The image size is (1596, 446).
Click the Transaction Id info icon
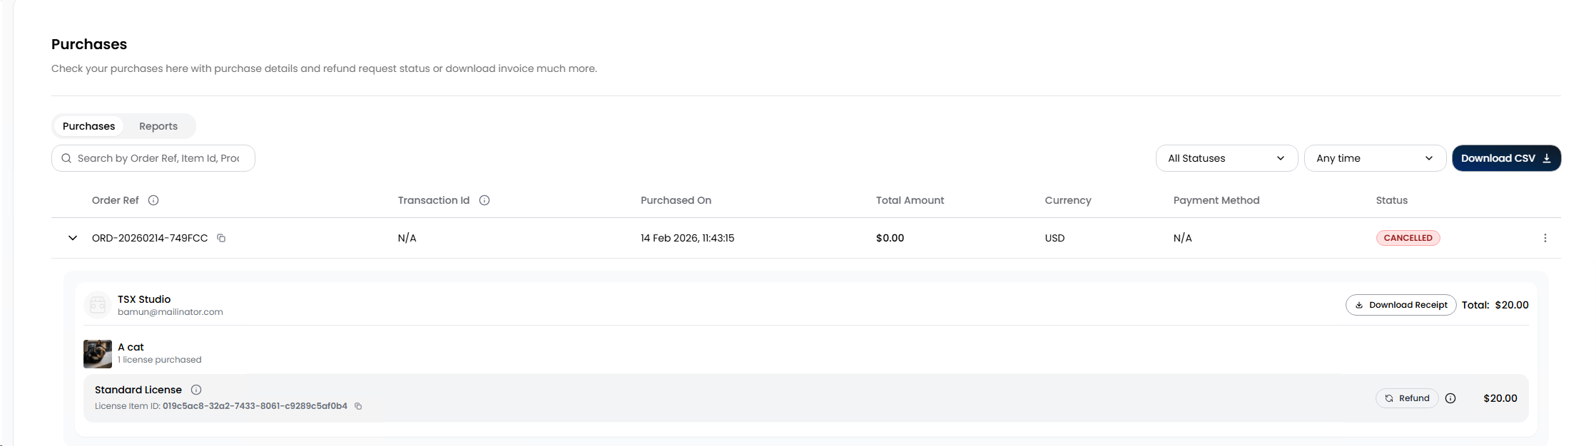484,200
